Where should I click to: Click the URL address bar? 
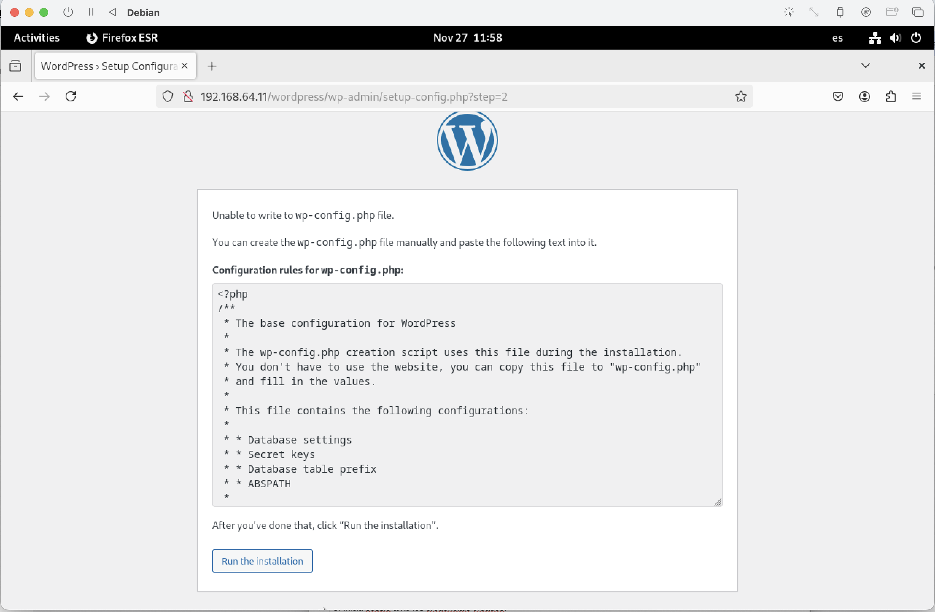(454, 97)
